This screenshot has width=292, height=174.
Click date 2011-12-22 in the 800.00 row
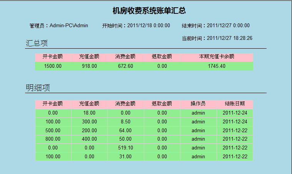(x=235, y=139)
